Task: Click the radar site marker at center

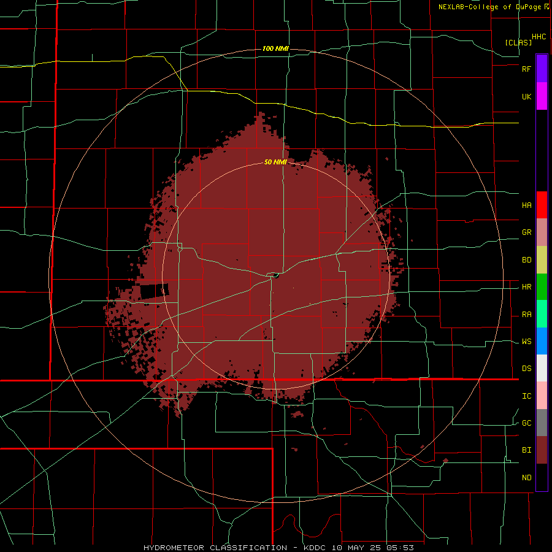Action: coord(276,275)
